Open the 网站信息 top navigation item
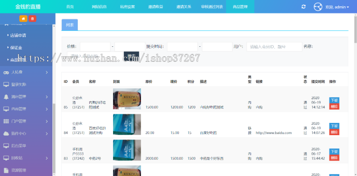The height and width of the screenshot is (176, 357). point(99,7)
